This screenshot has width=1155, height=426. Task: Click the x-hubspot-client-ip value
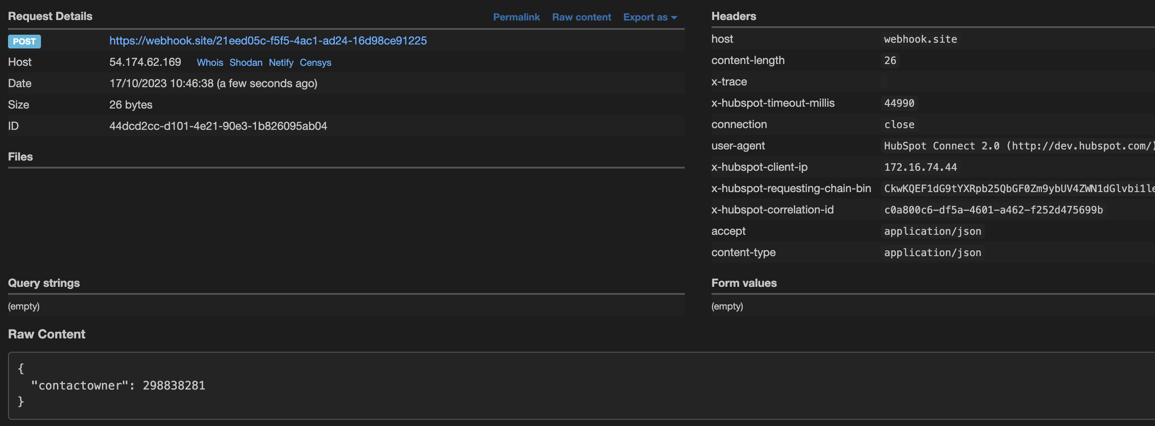920,167
